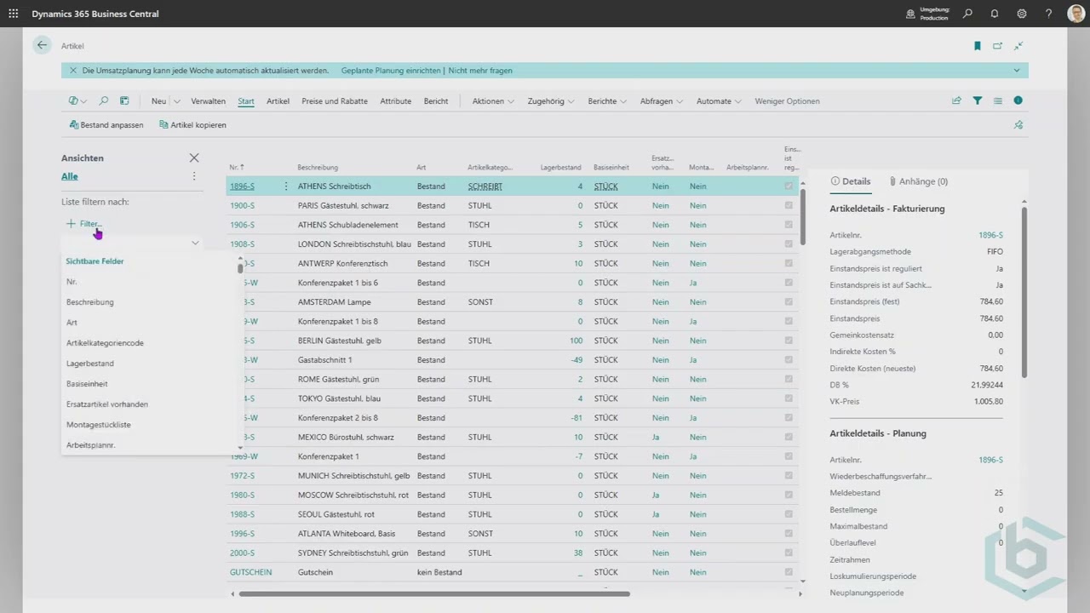Toggle checkbox in GUTSCHEIN row

789,572
